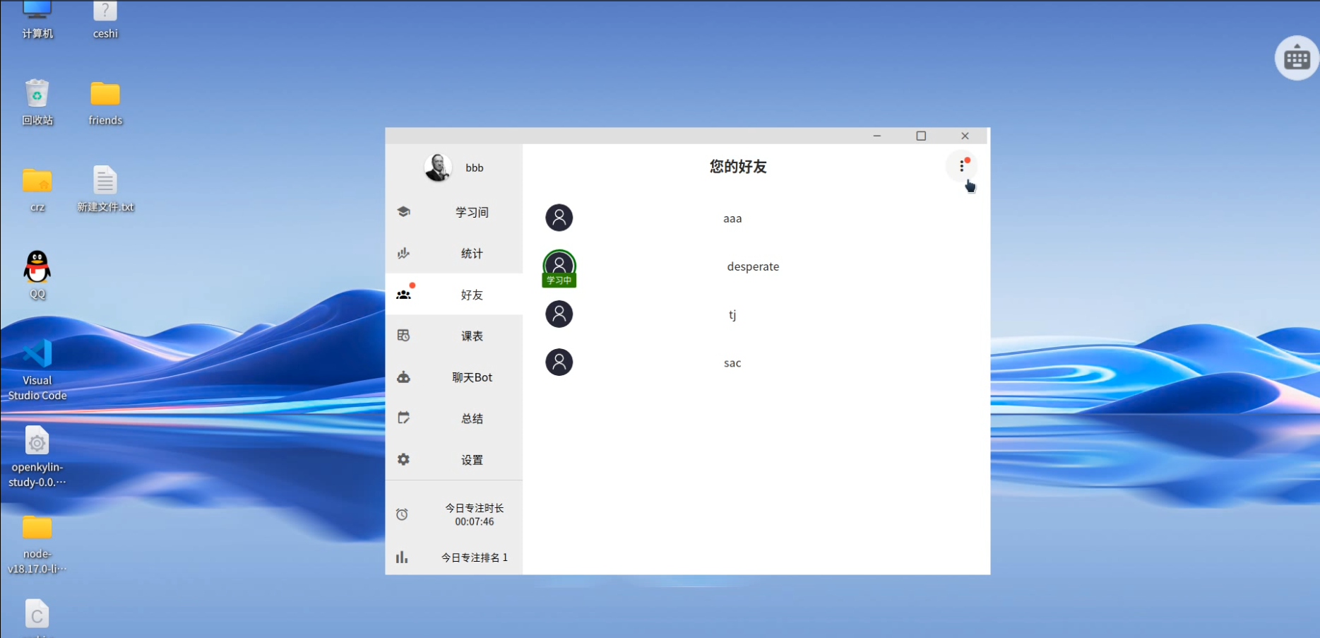Click the summary calendar icon beside 总结
Viewport: 1320px width, 638px height.
pyautogui.click(x=403, y=418)
